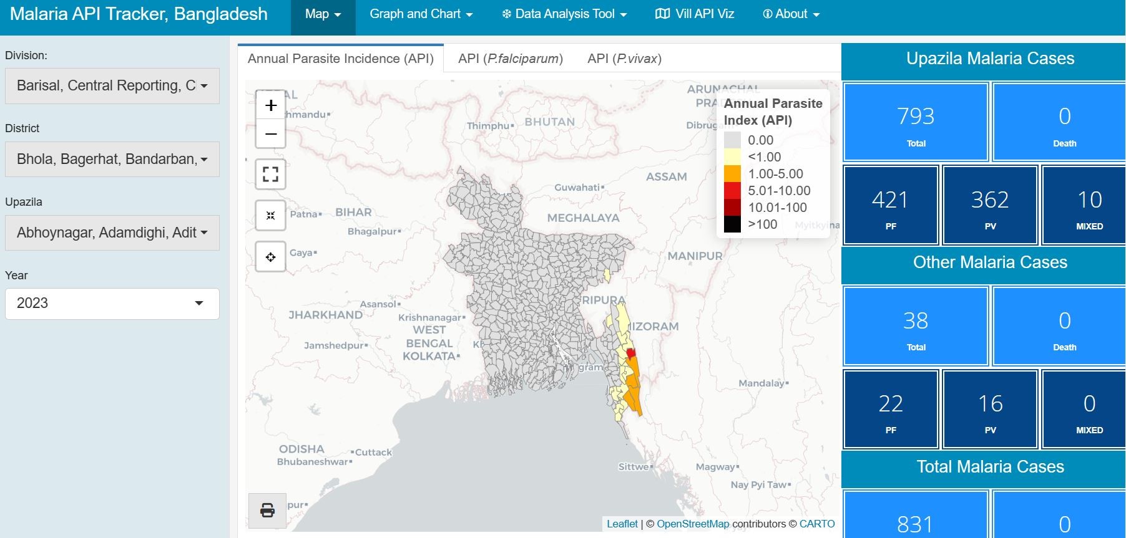The height and width of the screenshot is (538, 1126).
Task: Open the Data Analysis Tool menu
Action: [x=564, y=14]
